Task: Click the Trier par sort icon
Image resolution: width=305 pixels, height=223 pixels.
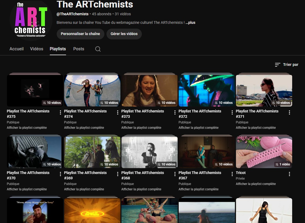Action: (277, 65)
